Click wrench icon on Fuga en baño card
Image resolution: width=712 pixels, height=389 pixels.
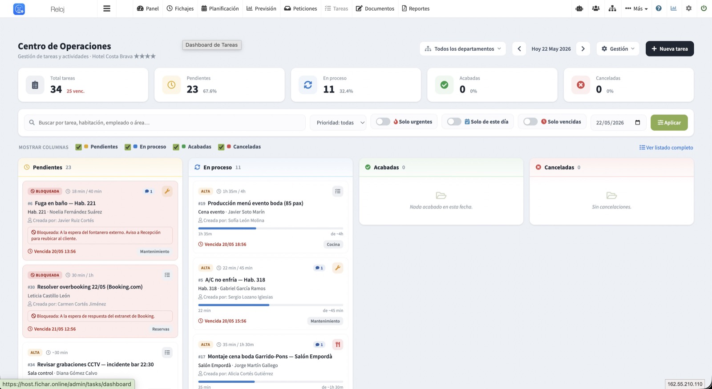(167, 191)
